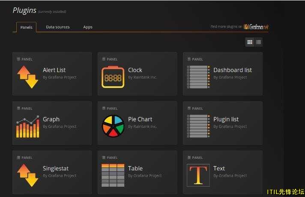This screenshot has height=197, width=305.
Task: Click PANEL label on Plugin list card
Action: 197,108
